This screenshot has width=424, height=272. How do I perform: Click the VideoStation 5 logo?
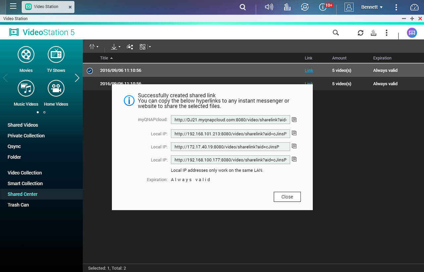(x=42, y=32)
